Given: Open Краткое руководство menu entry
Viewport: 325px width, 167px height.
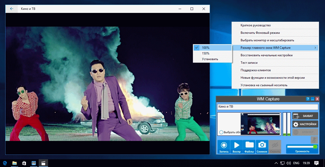Looking at the screenshot, I should click(x=275, y=25).
